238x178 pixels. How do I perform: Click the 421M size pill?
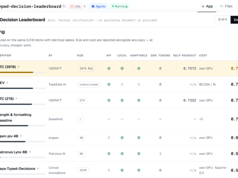click(83, 170)
